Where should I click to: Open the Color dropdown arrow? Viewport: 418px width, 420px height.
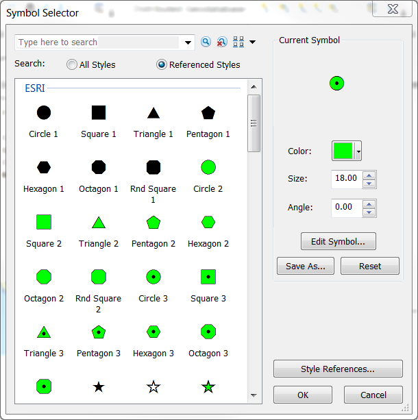coord(358,151)
